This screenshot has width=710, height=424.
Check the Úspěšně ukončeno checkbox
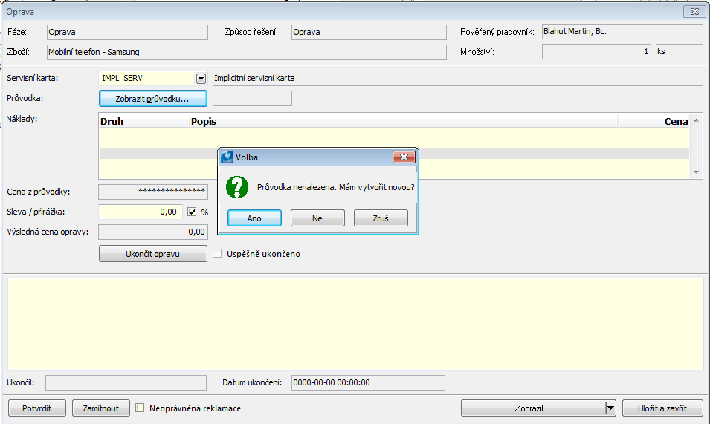click(217, 254)
